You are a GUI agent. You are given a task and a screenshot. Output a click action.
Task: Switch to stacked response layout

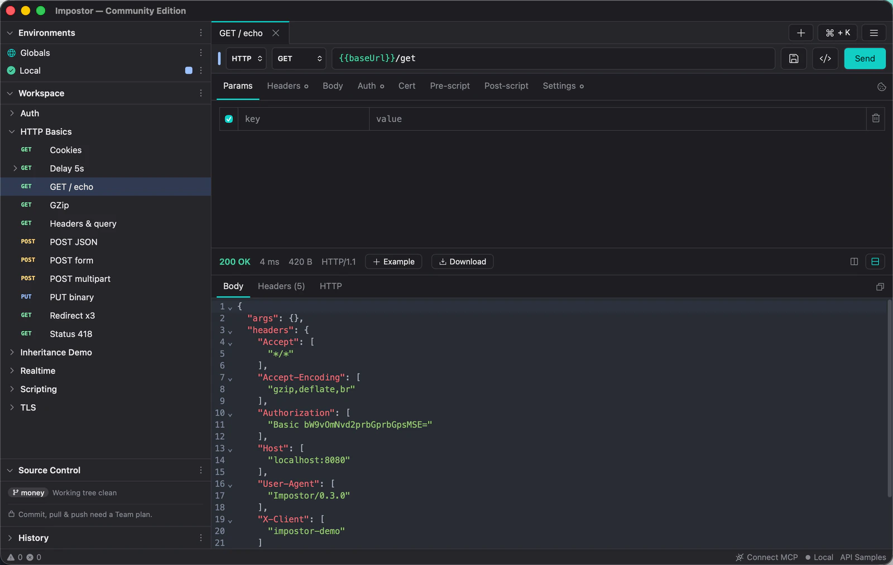[875, 261]
